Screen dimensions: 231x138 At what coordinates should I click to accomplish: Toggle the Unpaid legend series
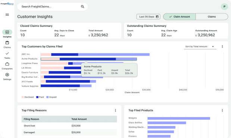tap(51, 97)
